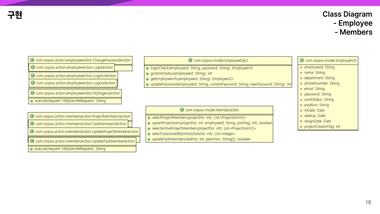Click the 'workStatus: String' field
The image size is (380, 214).
pos(319,99)
